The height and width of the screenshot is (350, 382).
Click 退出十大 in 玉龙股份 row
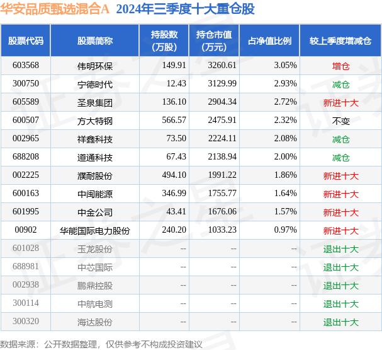click(x=340, y=249)
